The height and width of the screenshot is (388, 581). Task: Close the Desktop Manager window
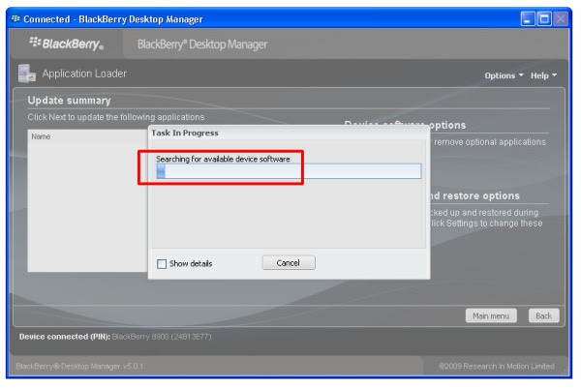[561, 18]
